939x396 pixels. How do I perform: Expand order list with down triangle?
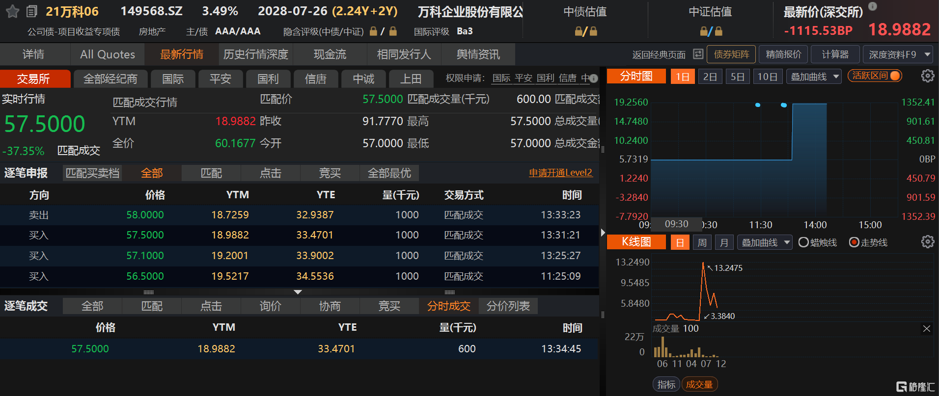click(x=298, y=292)
